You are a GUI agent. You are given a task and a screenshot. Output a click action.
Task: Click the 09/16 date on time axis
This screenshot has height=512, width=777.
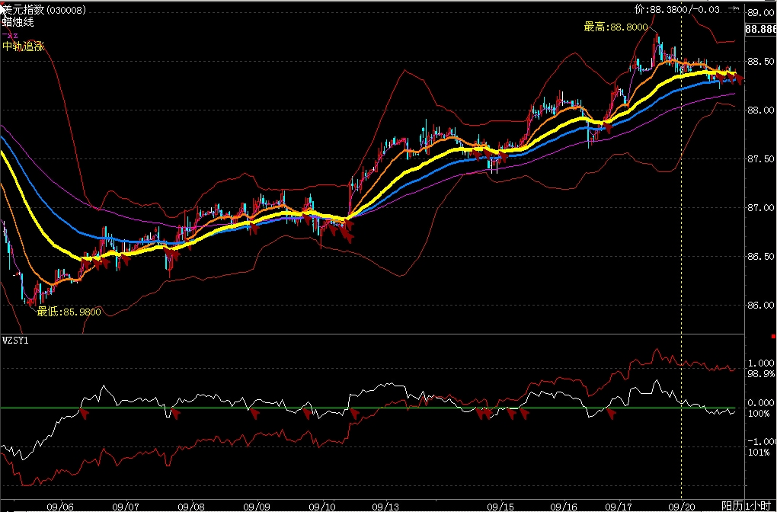564,507
